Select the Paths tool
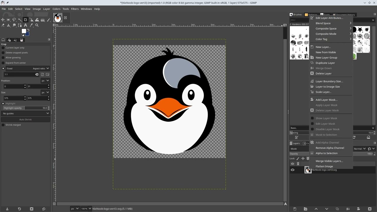The width and height of the screenshot is (377, 212). point(20,25)
